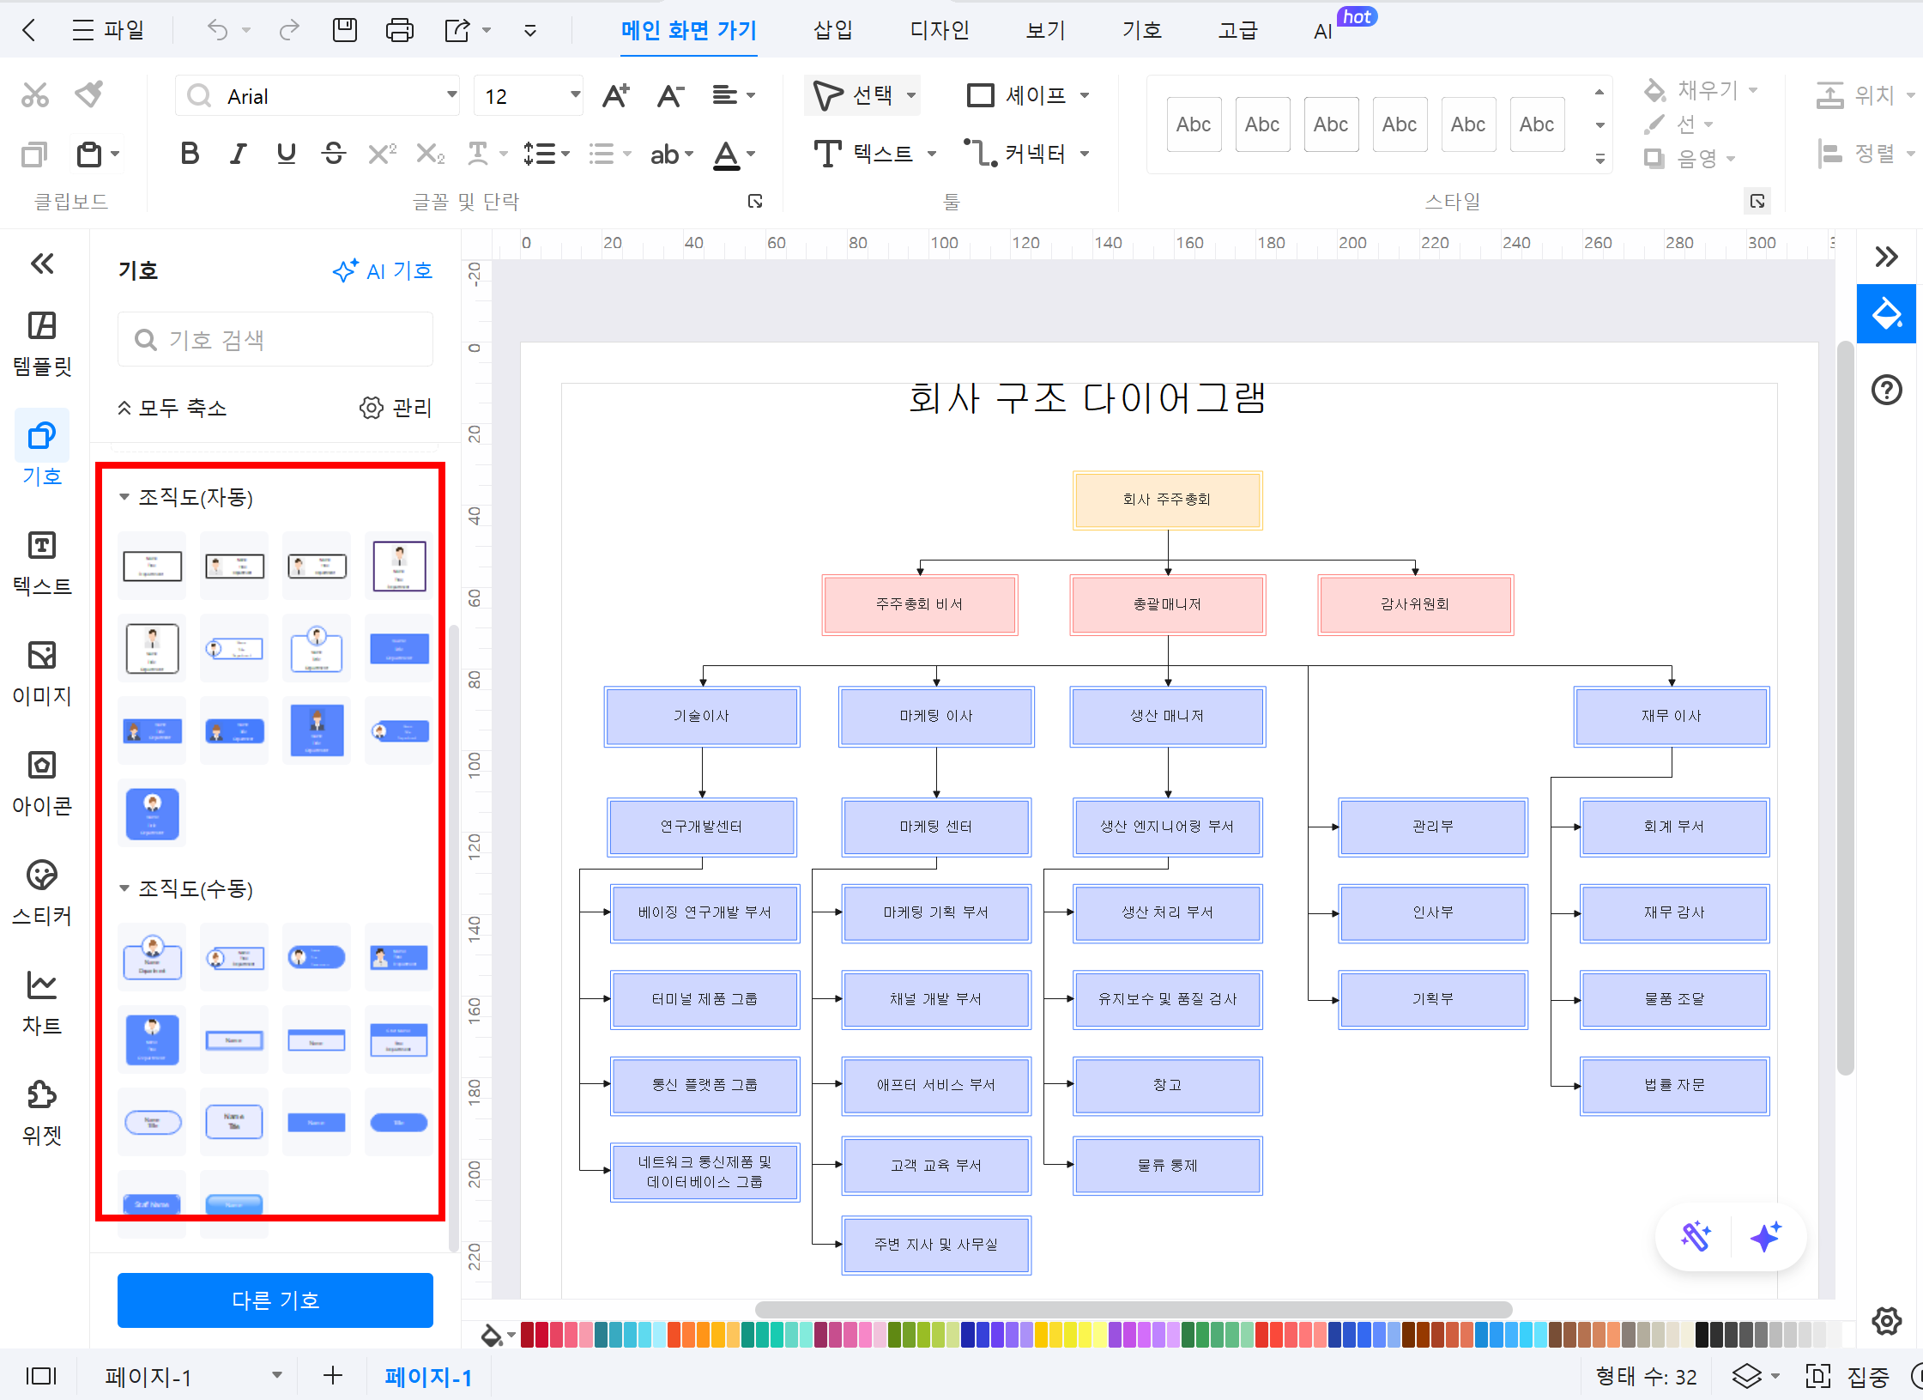Click the AI magic wand floating icon
Viewport: 1923px width, 1400px height.
(1696, 1237)
